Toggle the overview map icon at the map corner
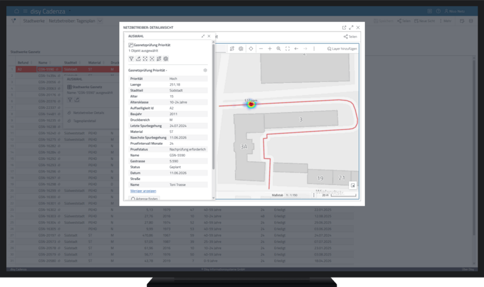 [x=353, y=185]
